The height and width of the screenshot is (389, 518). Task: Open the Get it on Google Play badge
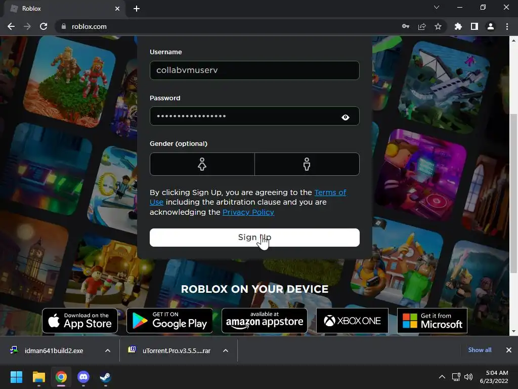(169, 321)
